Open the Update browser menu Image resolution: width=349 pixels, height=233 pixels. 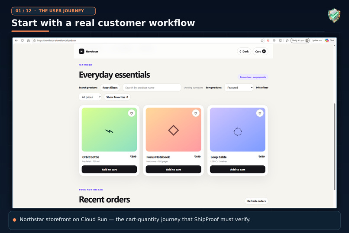tap(316, 40)
